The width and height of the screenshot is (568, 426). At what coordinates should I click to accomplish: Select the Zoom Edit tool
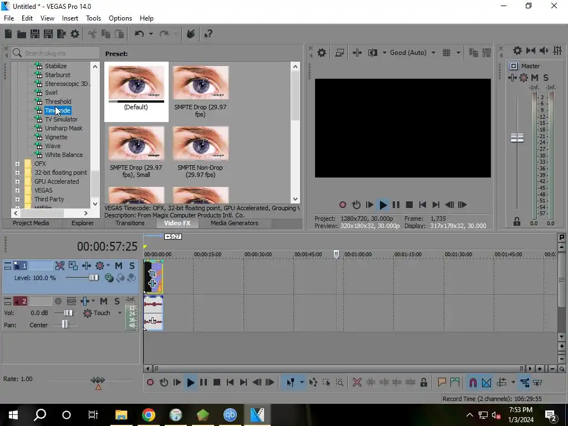coord(339,383)
